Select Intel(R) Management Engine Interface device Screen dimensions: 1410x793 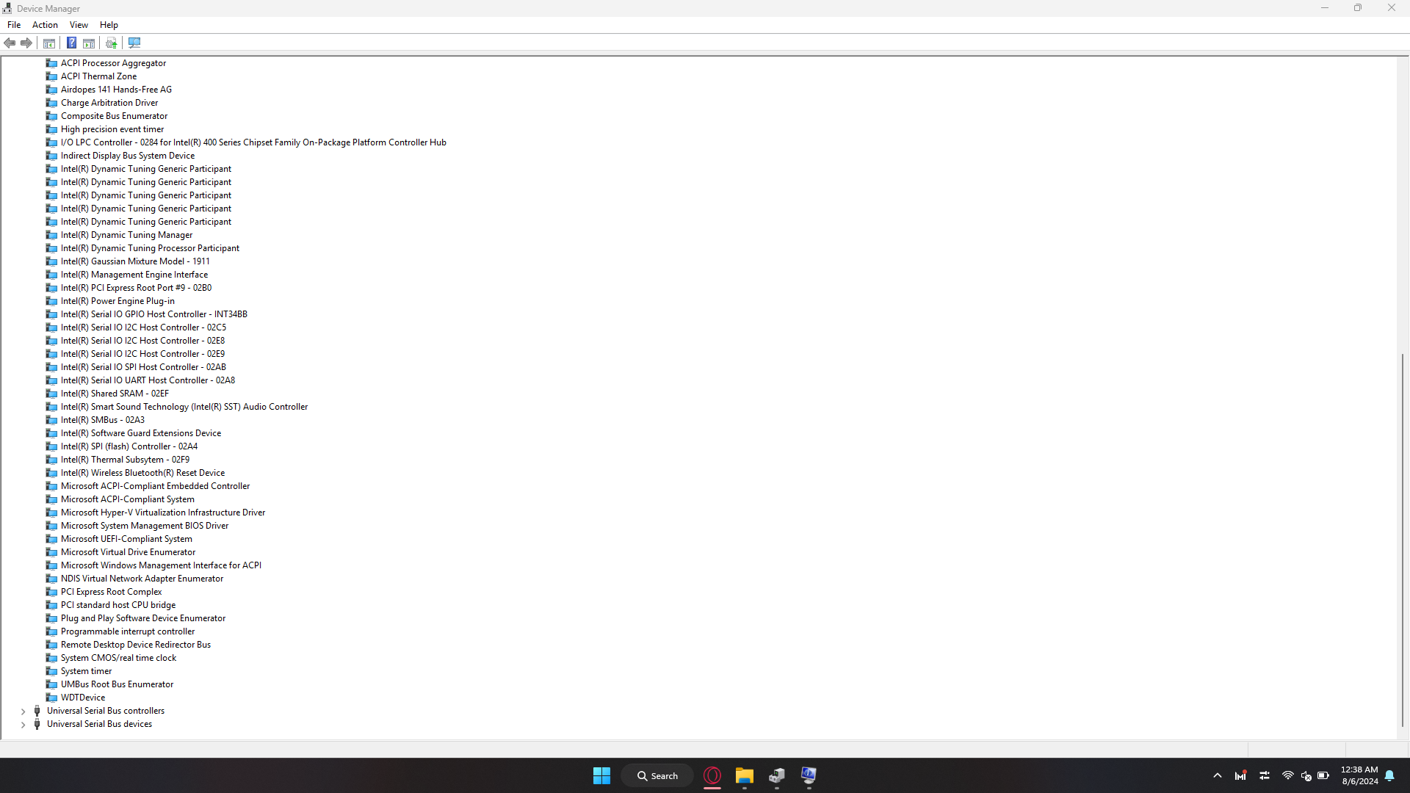pyautogui.click(x=134, y=275)
